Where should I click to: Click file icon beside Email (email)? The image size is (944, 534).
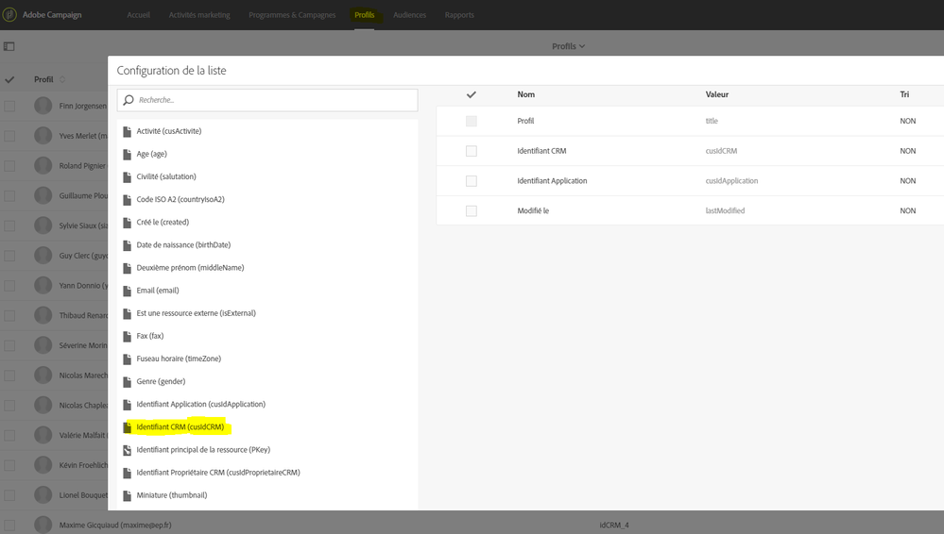click(x=128, y=291)
